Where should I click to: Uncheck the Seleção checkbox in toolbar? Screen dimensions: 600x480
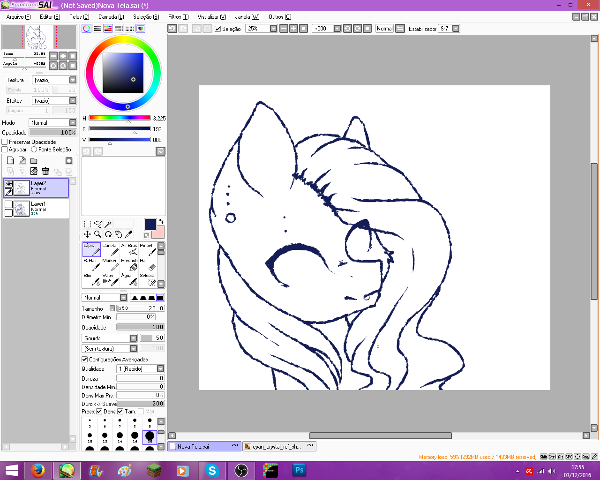217,29
